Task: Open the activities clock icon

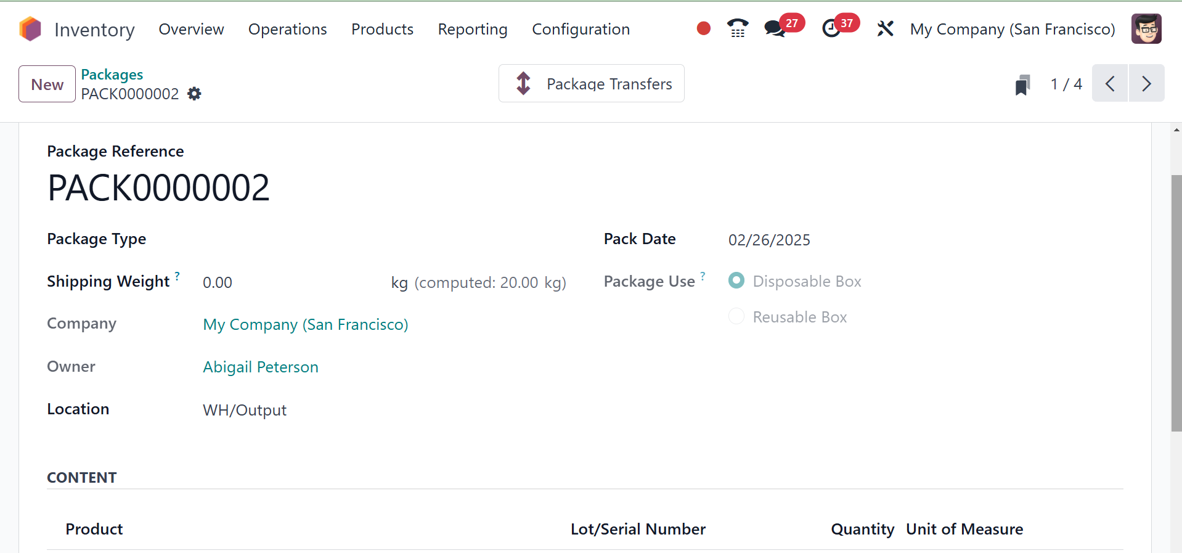Action: pos(831,28)
